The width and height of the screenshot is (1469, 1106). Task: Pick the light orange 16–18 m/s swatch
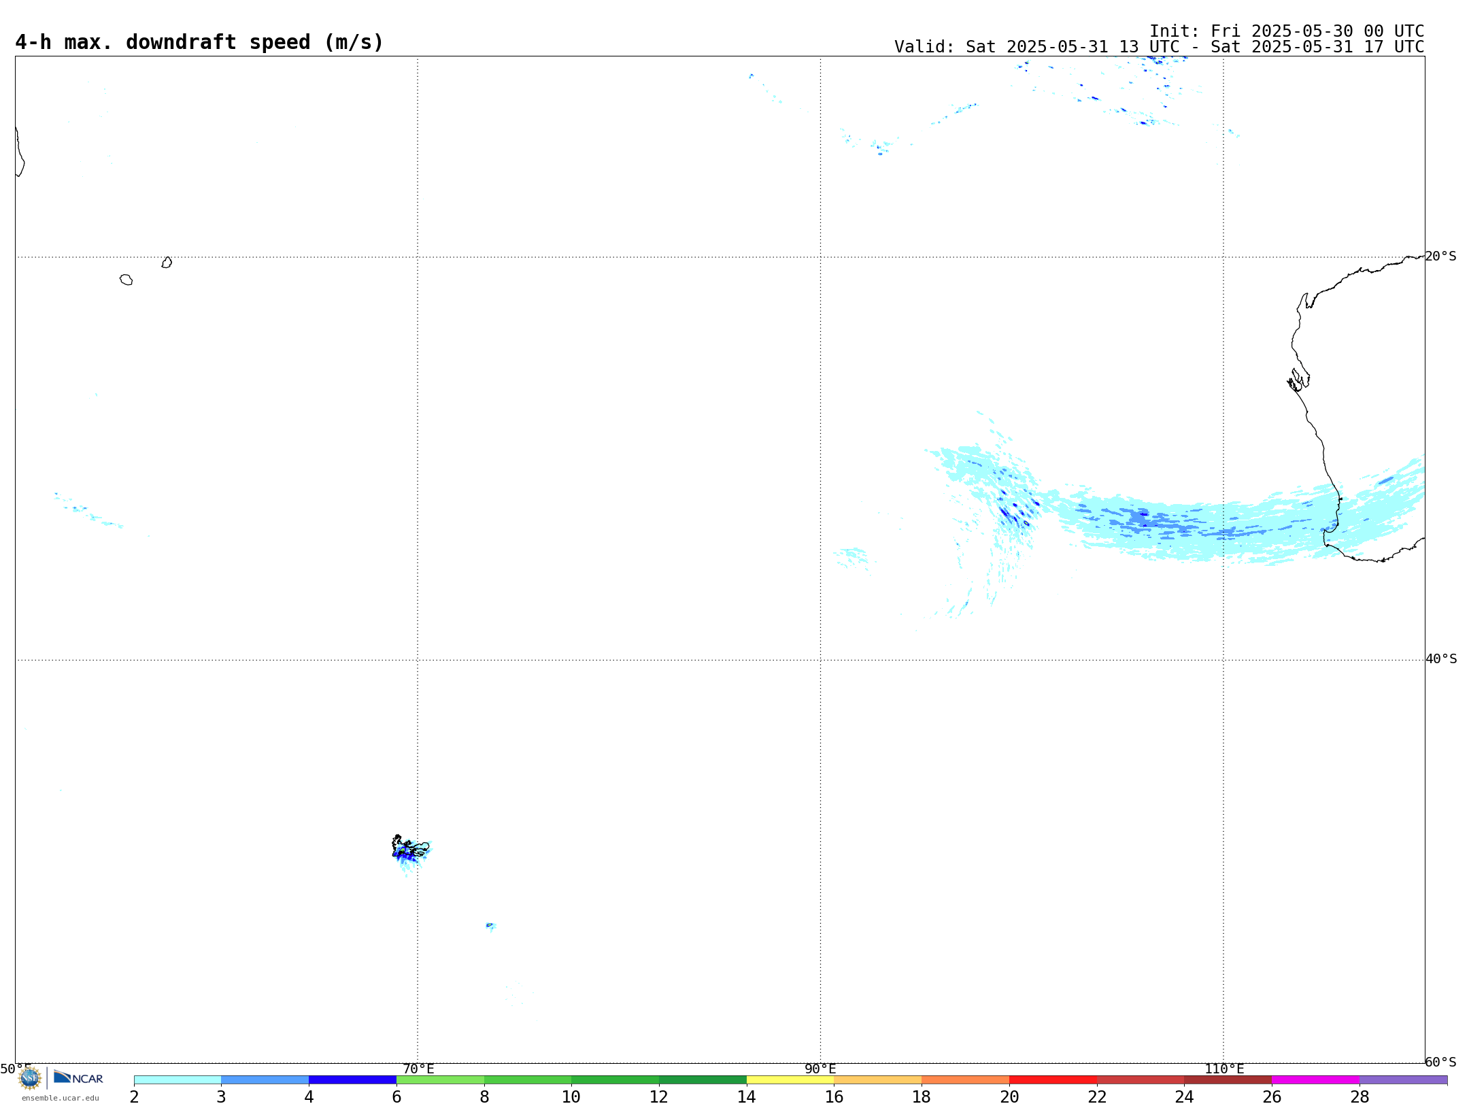click(x=878, y=1080)
